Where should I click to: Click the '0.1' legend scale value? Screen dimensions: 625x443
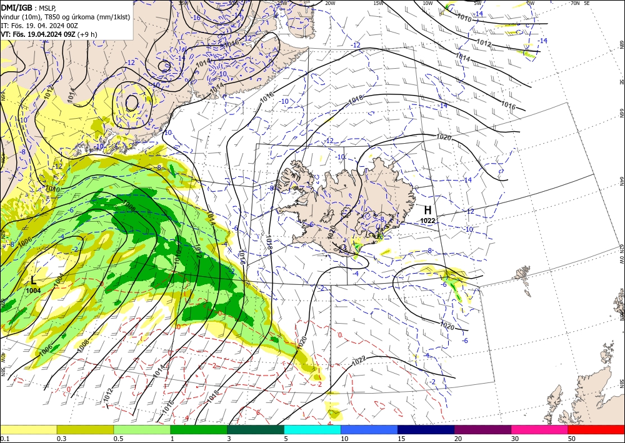tap(4, 439)
